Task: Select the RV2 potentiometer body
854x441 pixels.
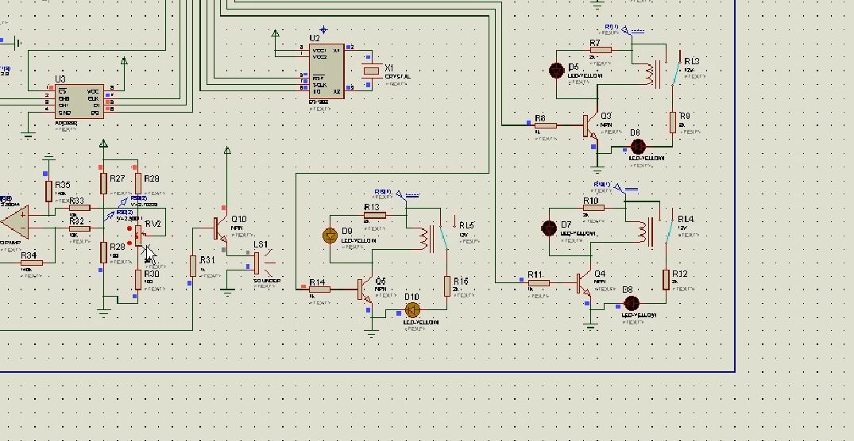Action: [x=138, y=235]
